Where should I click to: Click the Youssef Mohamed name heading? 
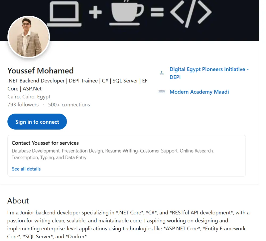point(40,71)
